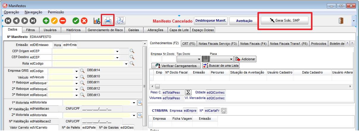Search 2º Motorista with magnifier

tap(140, 115)
